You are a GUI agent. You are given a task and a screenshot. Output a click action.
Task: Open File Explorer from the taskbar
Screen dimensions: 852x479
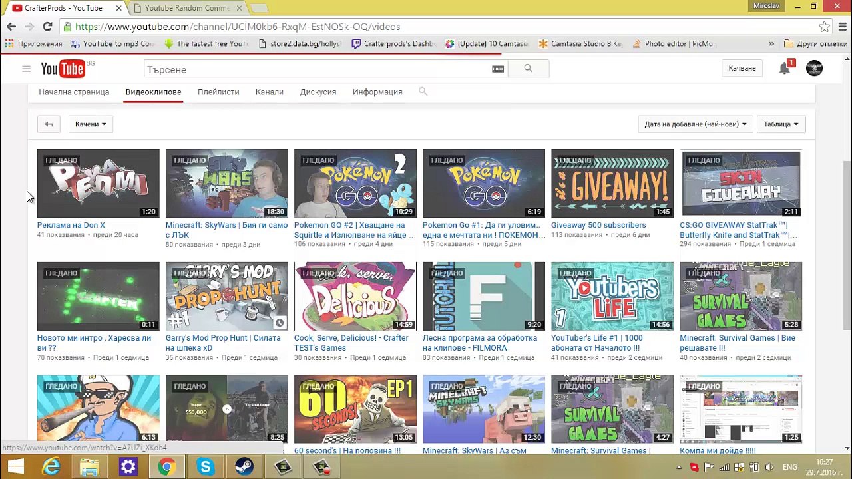point(90,467)
